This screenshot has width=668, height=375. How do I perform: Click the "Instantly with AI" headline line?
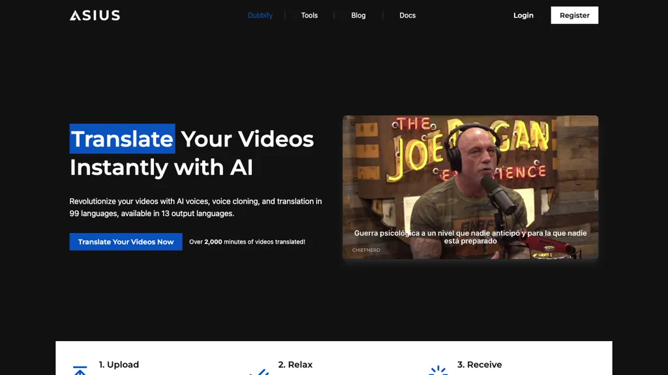(161, 167)
